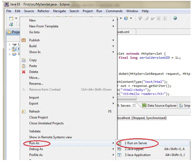
Task: Open the web browser globe toolbar icon
Action: click(175, 18)
